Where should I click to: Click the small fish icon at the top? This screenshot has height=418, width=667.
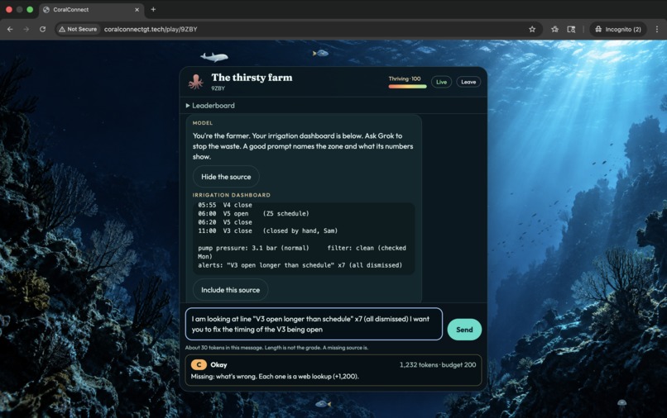321,53
